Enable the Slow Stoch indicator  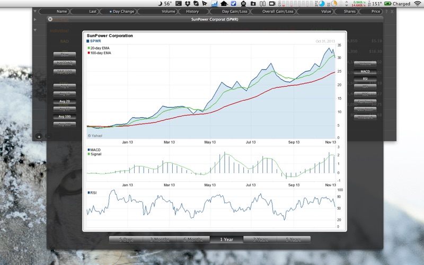tap(365, 110)
